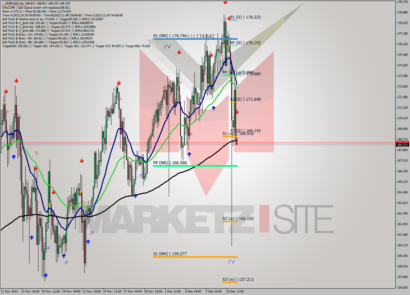Click '2 Dec 12:00' on the time axis
Image resolution: width=410 pixels, height=295 pixels.
(173, 292)
